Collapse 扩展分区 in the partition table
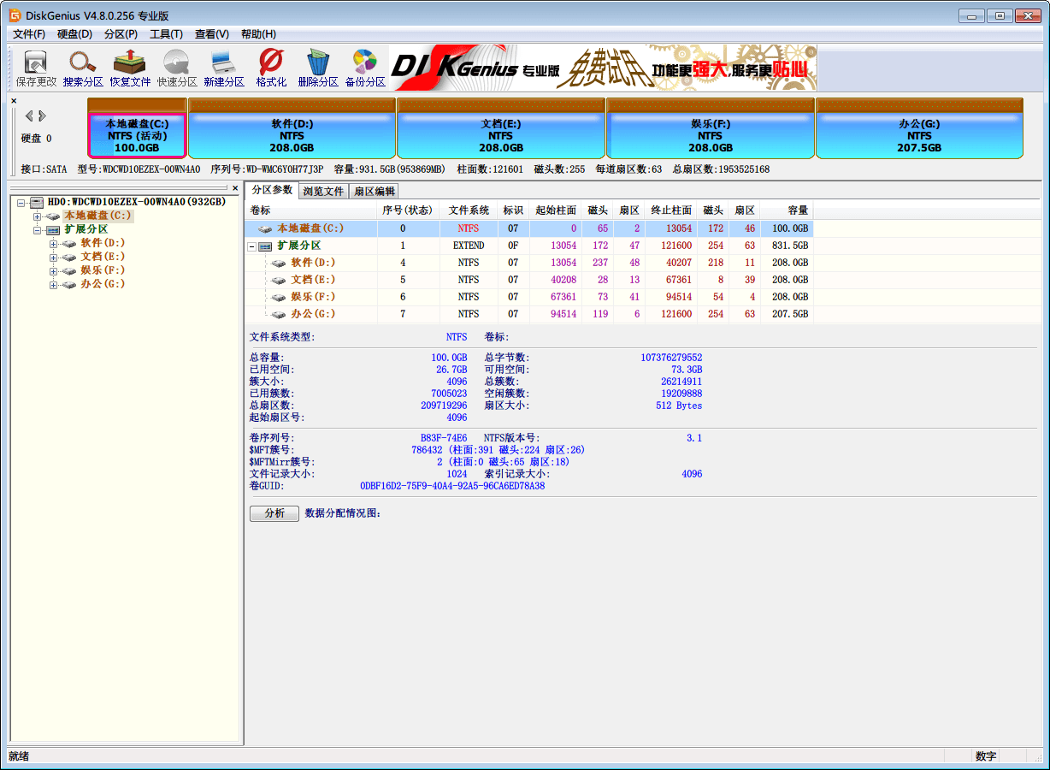 [252, 246]
